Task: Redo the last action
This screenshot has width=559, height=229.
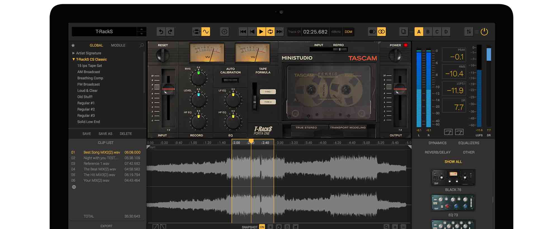Action: click(x=170, y=32)
